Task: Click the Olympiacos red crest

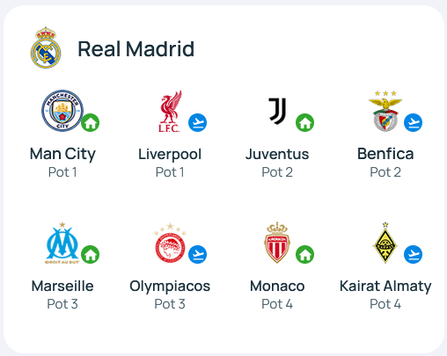Action: click(x=170, y=243)
